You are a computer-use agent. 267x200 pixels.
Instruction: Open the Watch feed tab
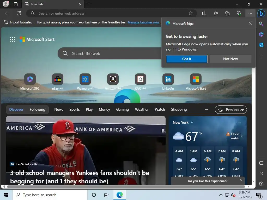point(160,110)
